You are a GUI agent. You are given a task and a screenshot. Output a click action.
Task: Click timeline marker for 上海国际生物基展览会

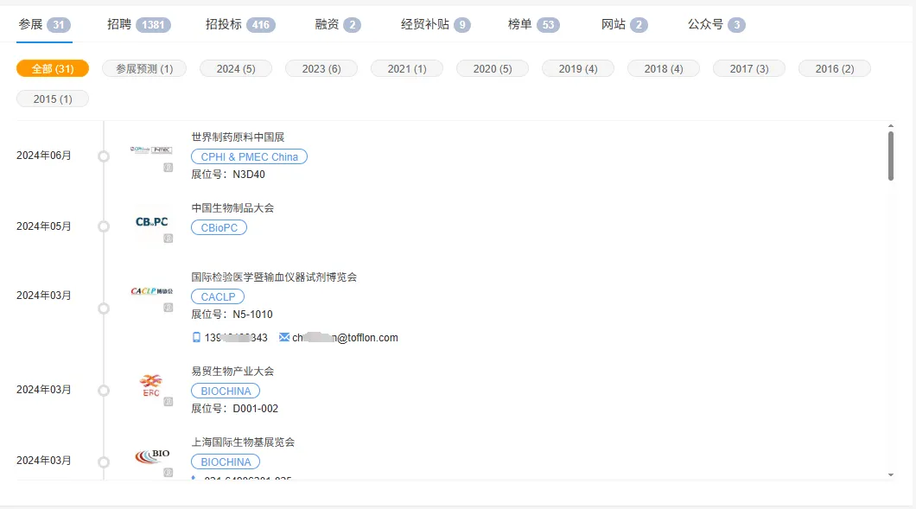click(104, 462)
